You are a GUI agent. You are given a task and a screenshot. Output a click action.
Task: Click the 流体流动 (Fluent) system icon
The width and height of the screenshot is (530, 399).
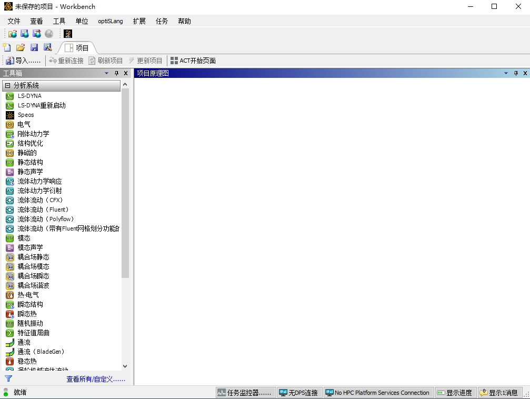click(x=9, y=210)
